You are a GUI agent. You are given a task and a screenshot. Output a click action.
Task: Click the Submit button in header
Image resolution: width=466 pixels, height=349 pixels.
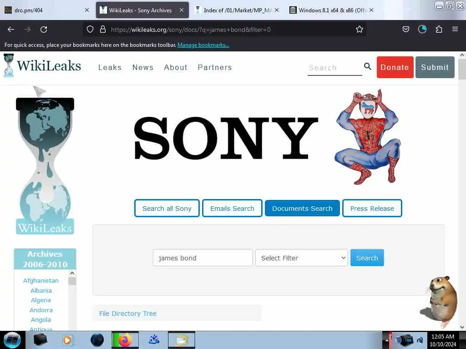click(x=435, y=67)
